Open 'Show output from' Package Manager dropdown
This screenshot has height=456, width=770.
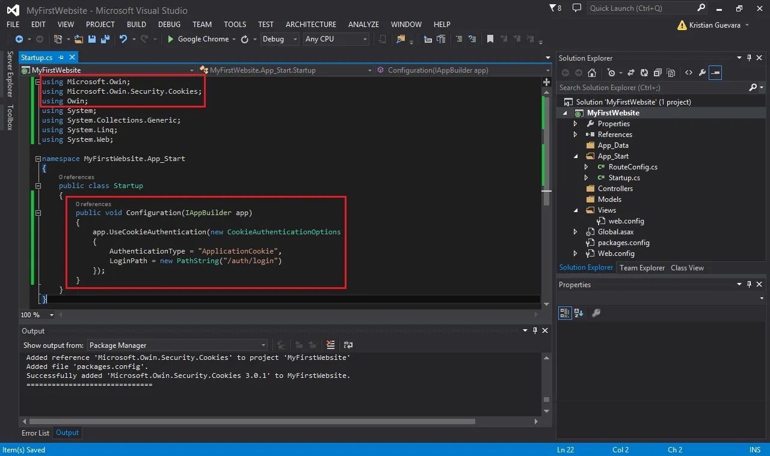pos(177,345)
